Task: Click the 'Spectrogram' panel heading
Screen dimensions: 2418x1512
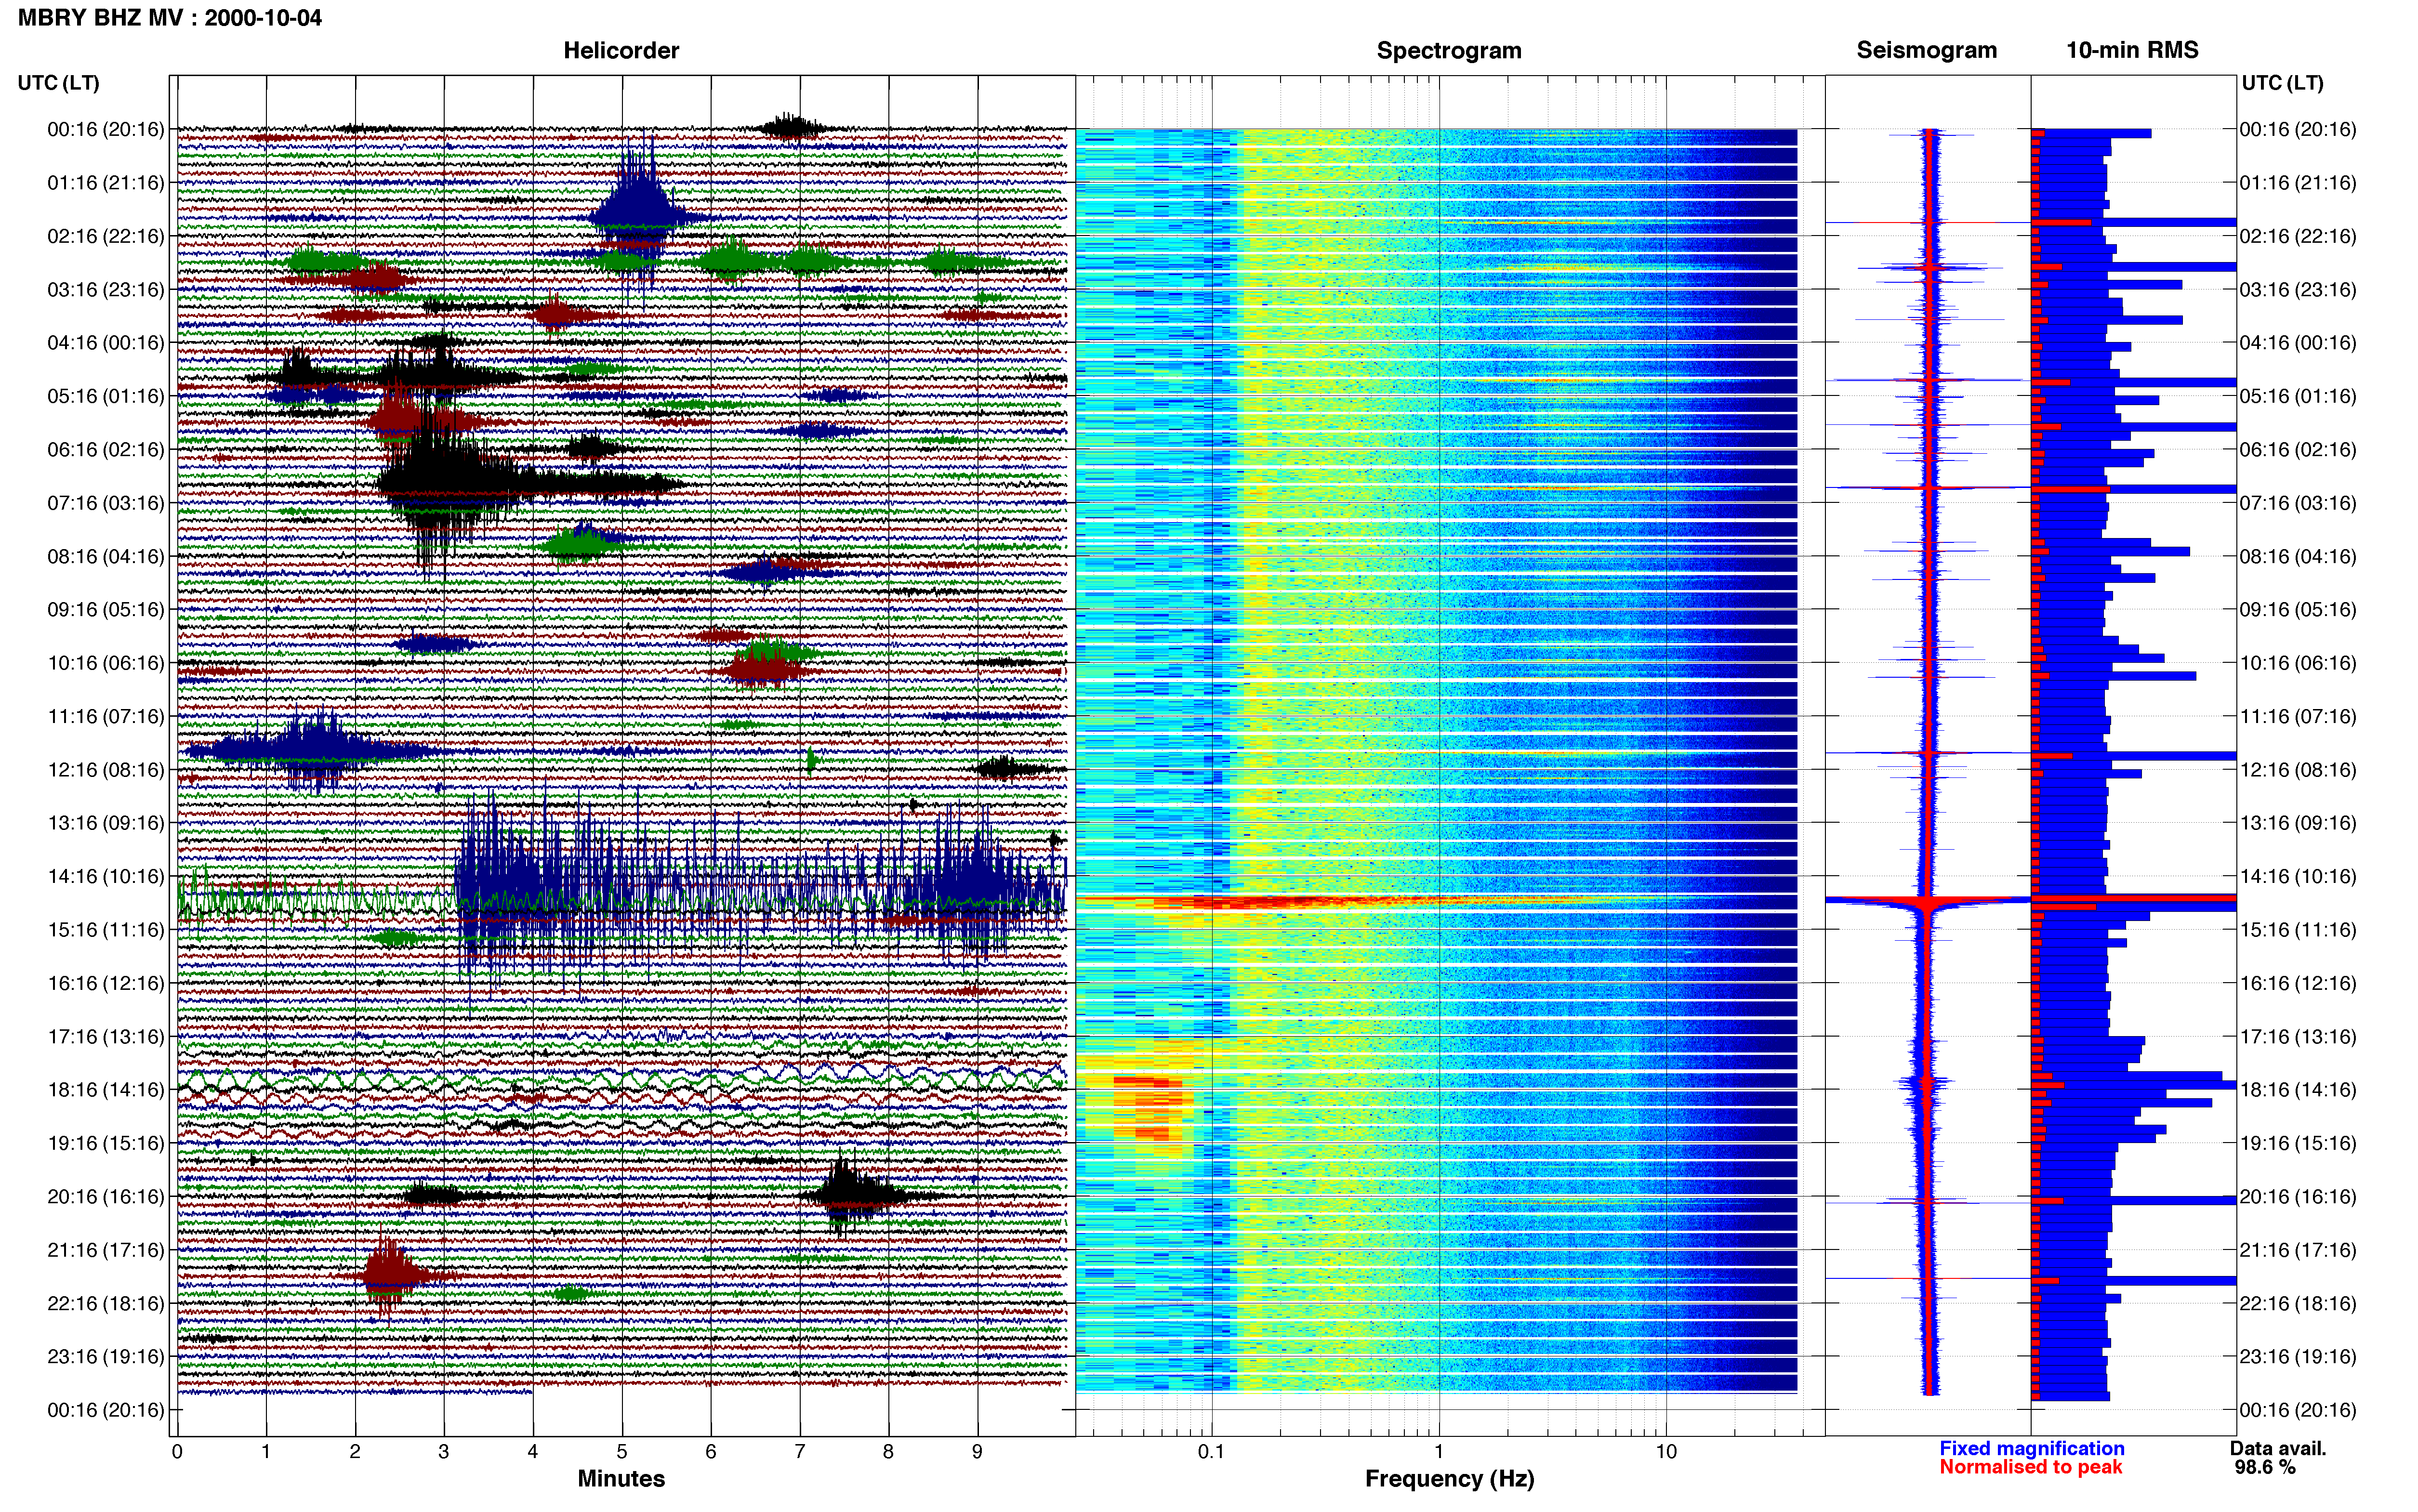Action: 1449,50
